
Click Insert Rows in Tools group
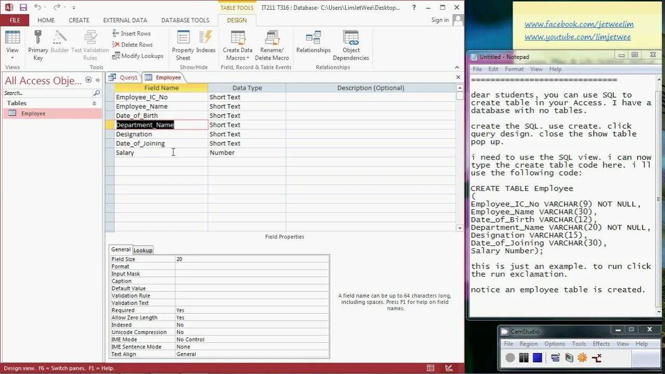pyautogui.click(x=131, y=33)
